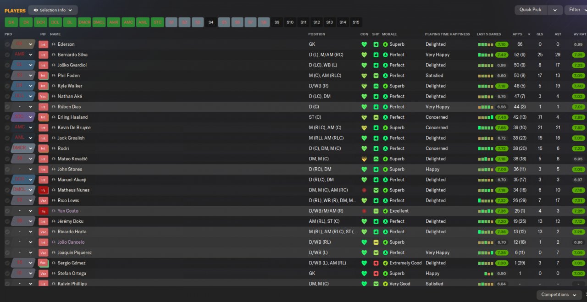Image resolution: width=587 pixels, height=302 pixels.
Task: Click João Cancelo's yellow sharpness icon
Action: point(376,242)
